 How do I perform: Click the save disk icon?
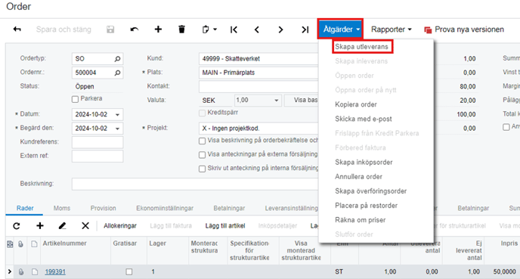coord(110,29)
